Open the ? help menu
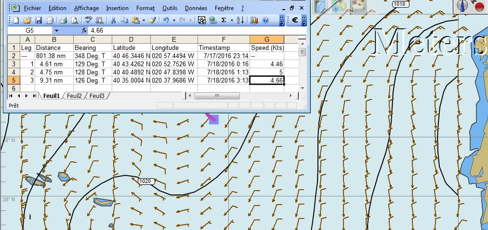 point(242,8)
